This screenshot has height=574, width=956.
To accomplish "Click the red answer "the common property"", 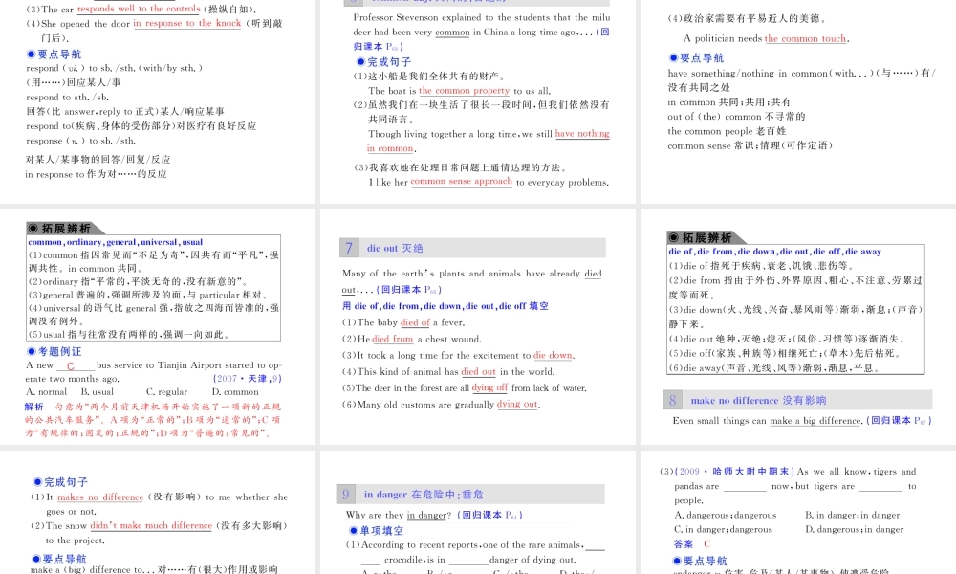I will [x=464, y=90].
